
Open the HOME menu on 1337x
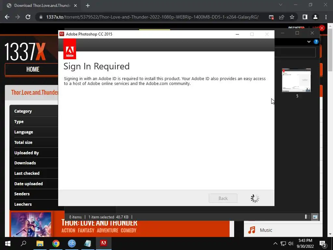coord(33,69)
